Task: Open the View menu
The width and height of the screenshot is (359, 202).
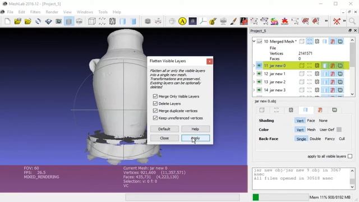Action: pyautogui.click(x=67, y=12)
